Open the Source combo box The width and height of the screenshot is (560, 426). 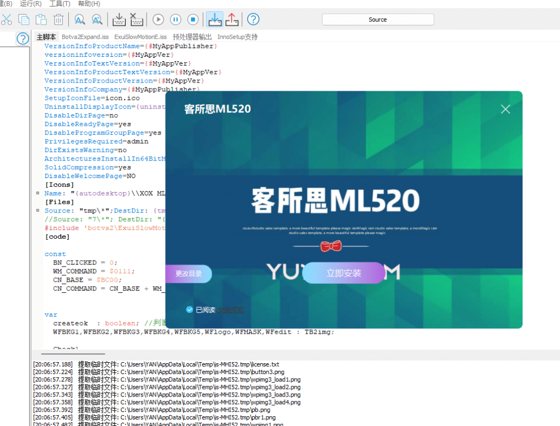[x=377, y=19]
